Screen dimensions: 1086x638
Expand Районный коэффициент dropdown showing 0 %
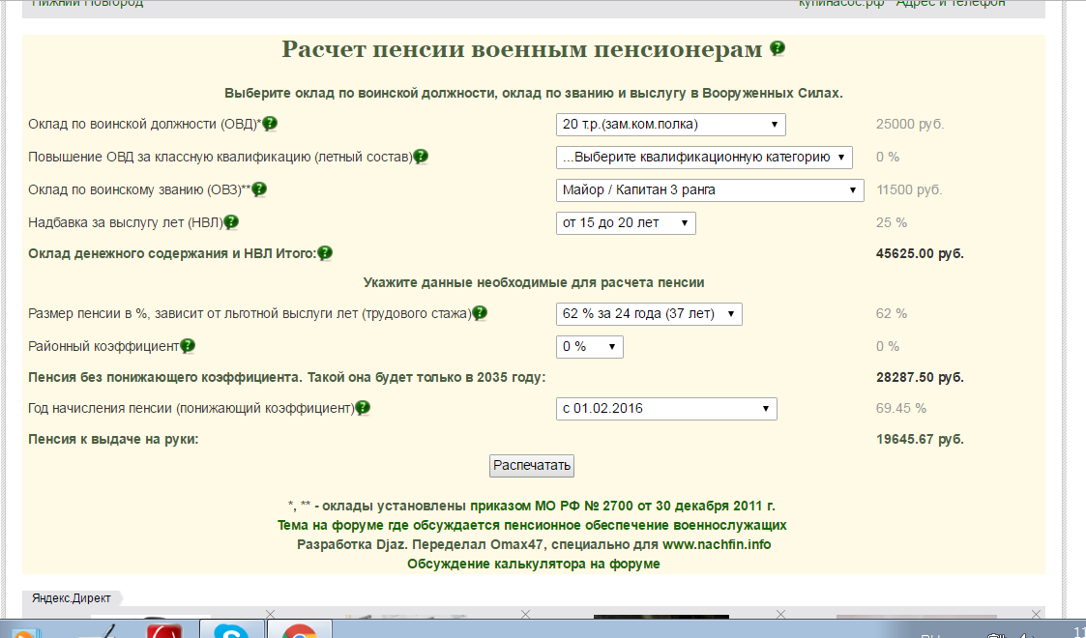click(x=589, y=347)
